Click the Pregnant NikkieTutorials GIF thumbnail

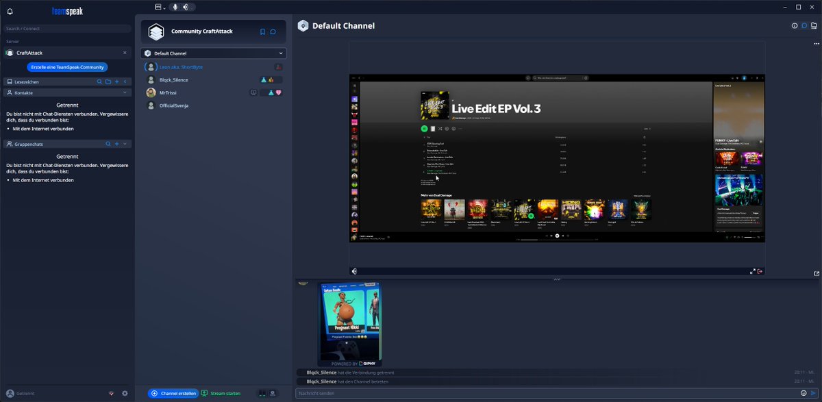(x=351, y=322)
